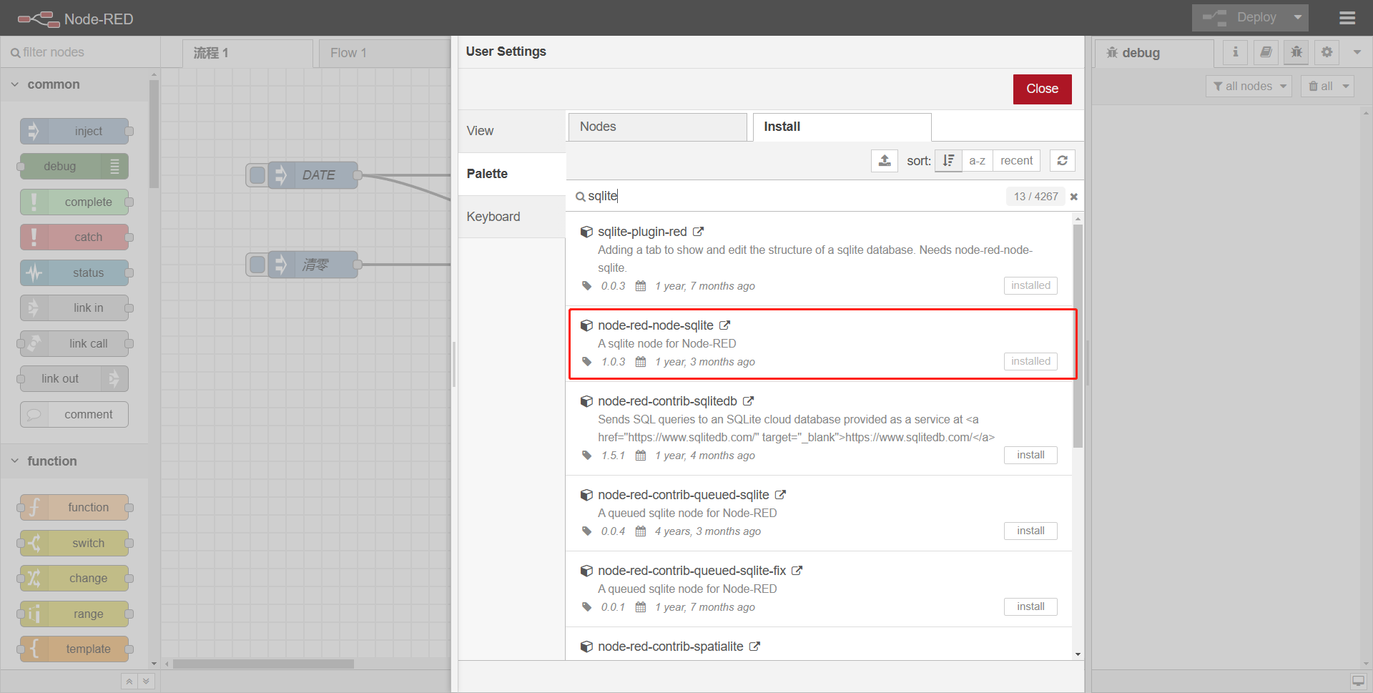Collapse all palette categories arrow
The image size is (1373, 693).
coord(129,682)
